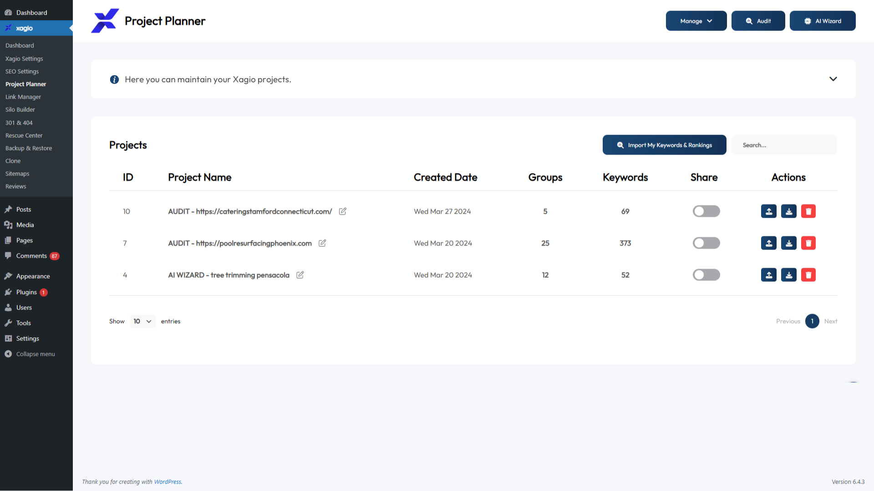Upload project AUDIT cateringstamfordconnecticut.com

(768, 211)
